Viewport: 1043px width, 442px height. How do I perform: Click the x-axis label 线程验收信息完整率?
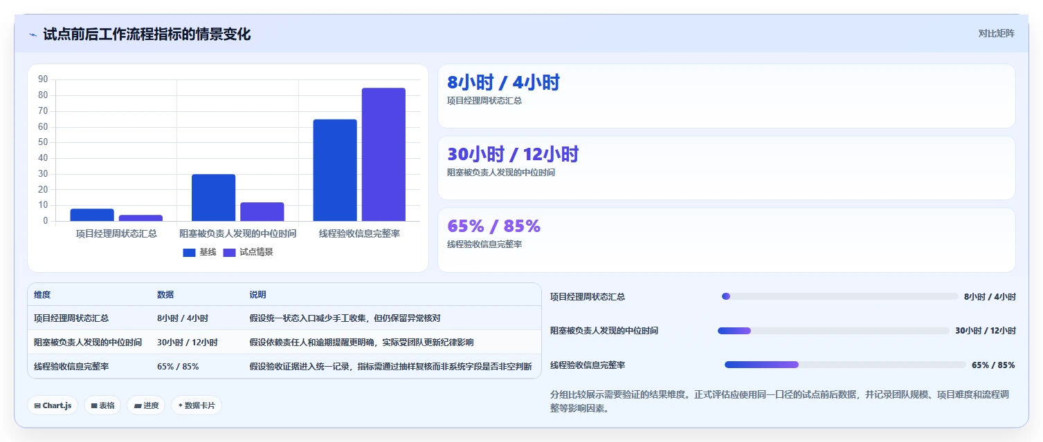359,233
